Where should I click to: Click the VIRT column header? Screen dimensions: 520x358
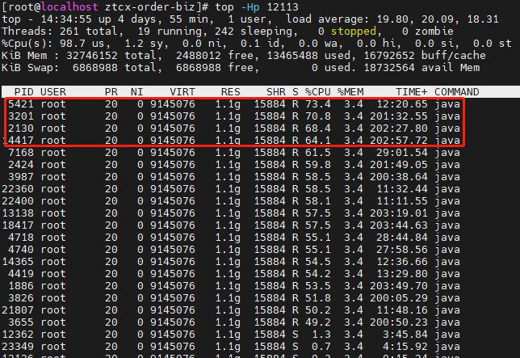[182, 92]
